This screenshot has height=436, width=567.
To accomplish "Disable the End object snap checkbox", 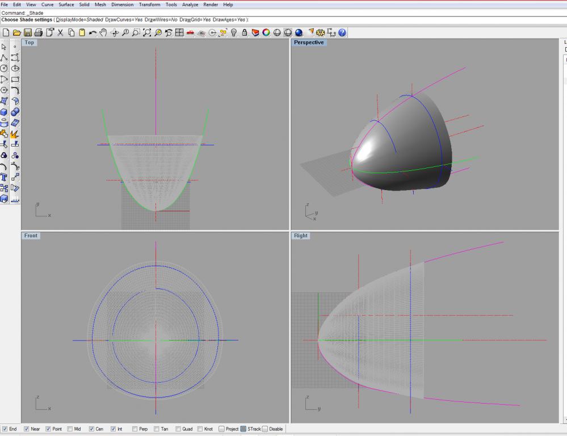I will click(x=5, y=429).
